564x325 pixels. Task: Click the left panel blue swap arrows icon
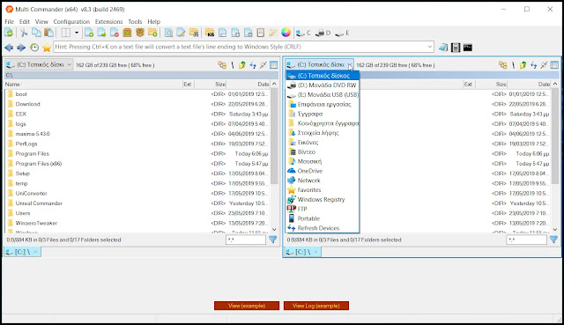[253, 64]
